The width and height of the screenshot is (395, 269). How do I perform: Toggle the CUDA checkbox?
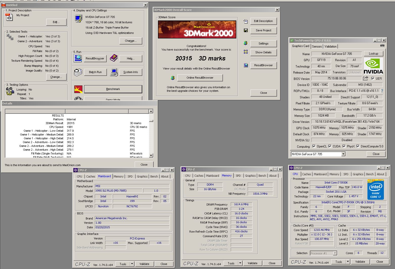(x=330, y=146)
